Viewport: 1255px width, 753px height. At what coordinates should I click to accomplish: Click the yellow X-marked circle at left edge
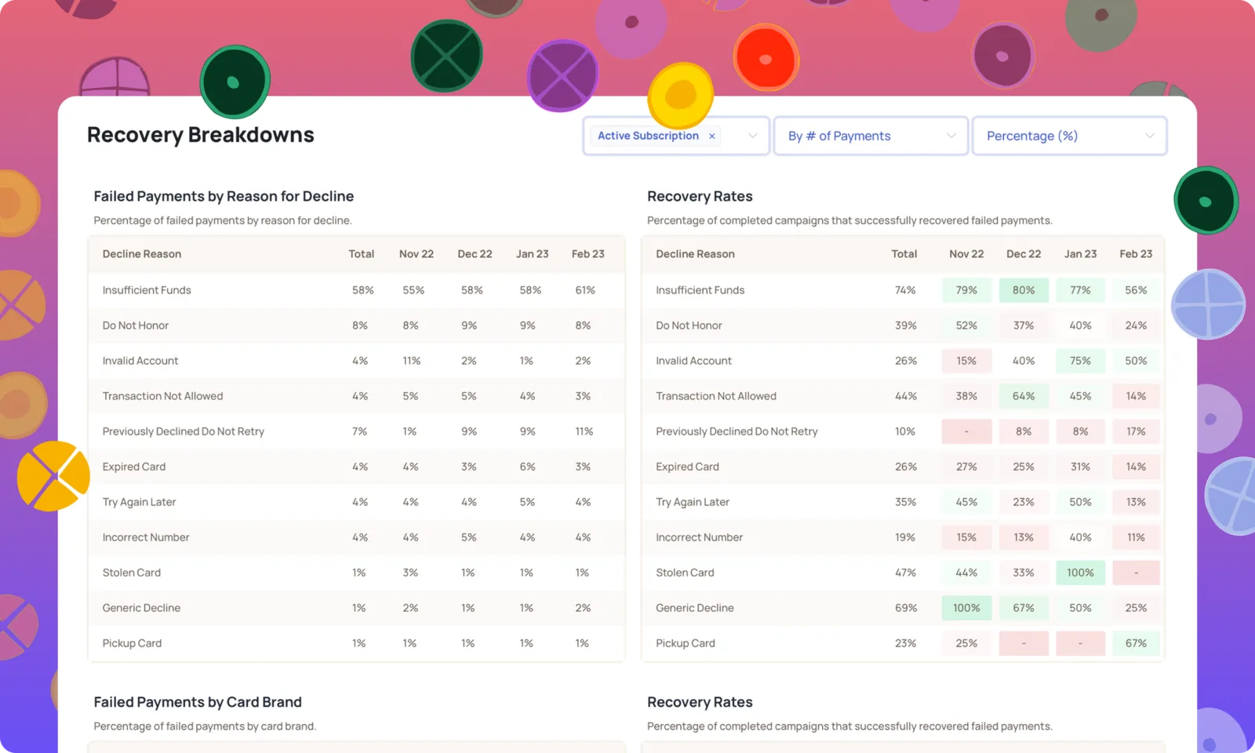[53, 476]
